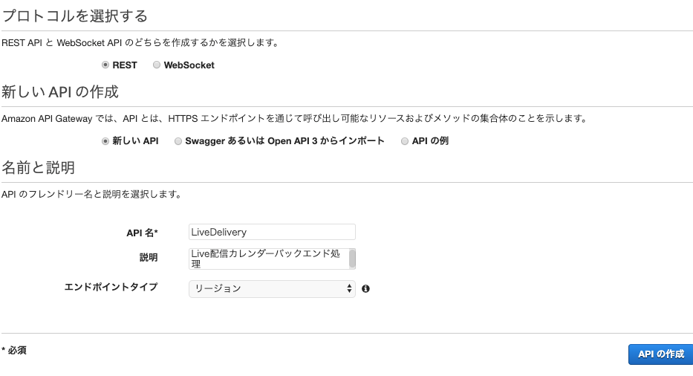The width and height of the screenshot is (693, 376).
Task: Select the WebSocket protocol radio button
Action: point(157,65)
